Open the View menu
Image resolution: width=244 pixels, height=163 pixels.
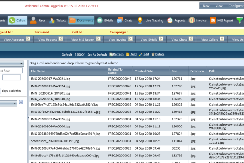[219, 6]
